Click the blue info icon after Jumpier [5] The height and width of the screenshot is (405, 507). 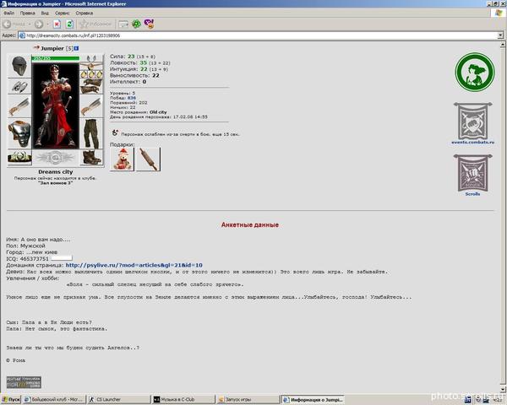point(76,48)
